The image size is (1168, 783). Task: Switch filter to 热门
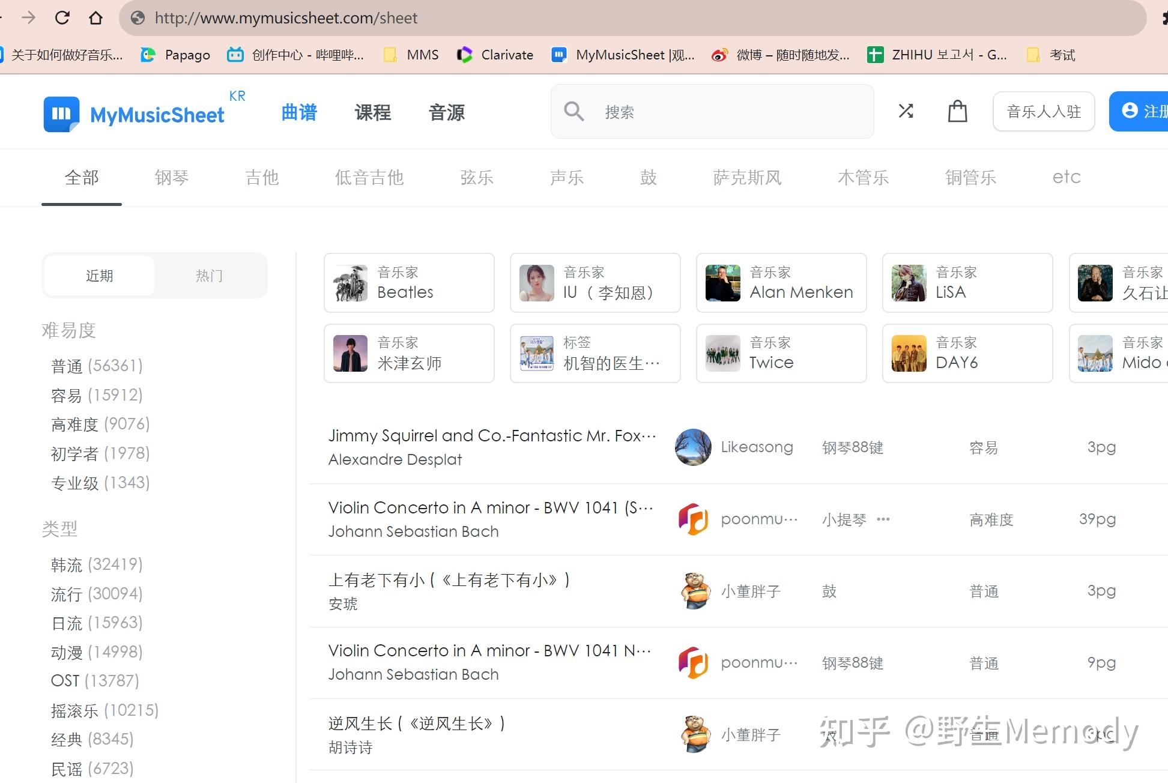pos(210,275)
